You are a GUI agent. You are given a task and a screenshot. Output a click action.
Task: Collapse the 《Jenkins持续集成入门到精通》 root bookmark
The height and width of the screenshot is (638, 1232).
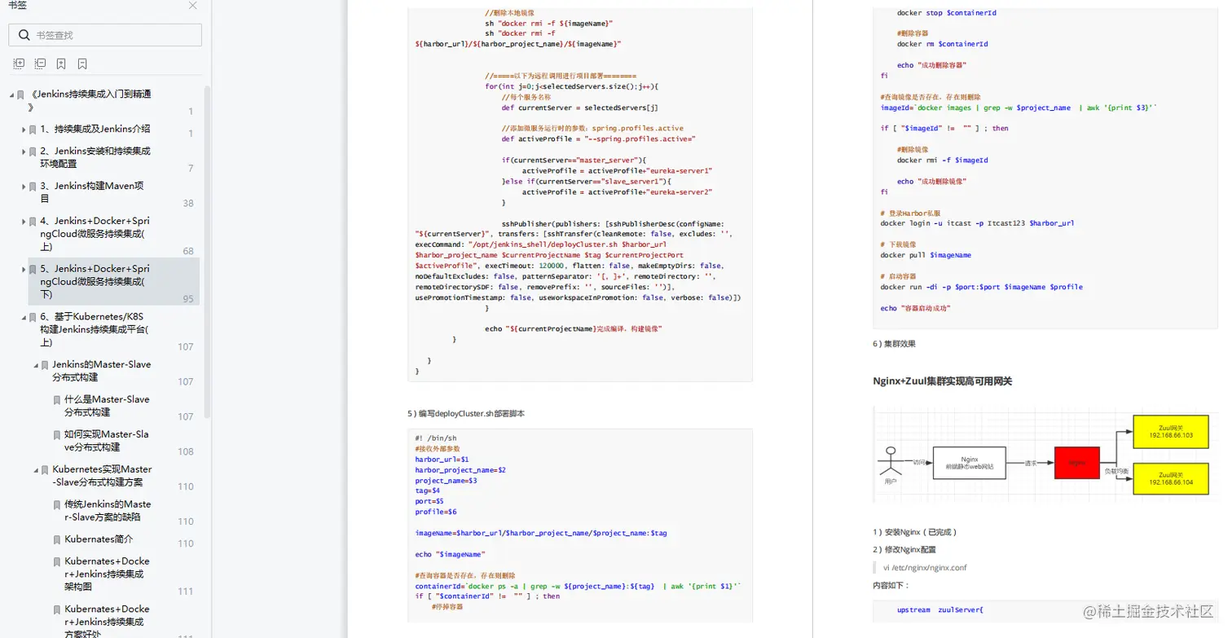12,95
